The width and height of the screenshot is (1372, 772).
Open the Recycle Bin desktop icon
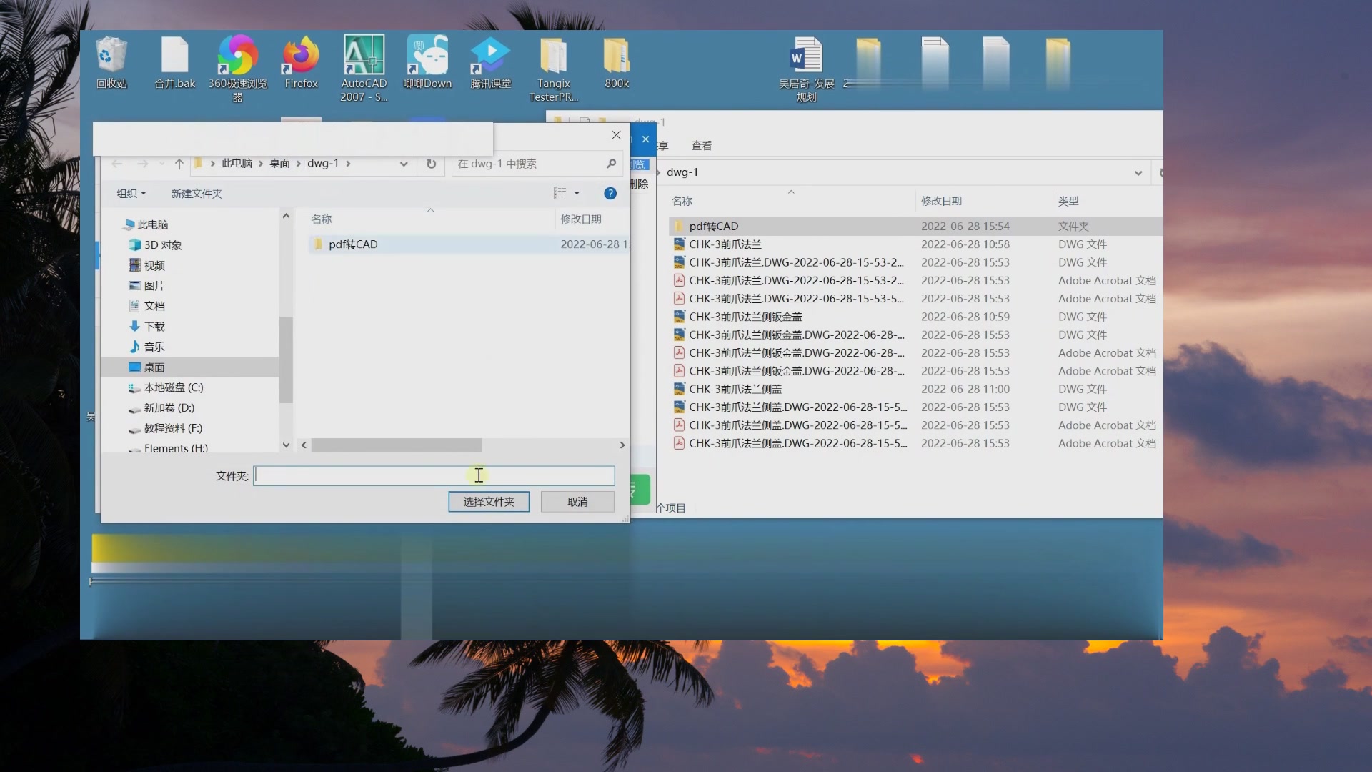tap(111, 63)
